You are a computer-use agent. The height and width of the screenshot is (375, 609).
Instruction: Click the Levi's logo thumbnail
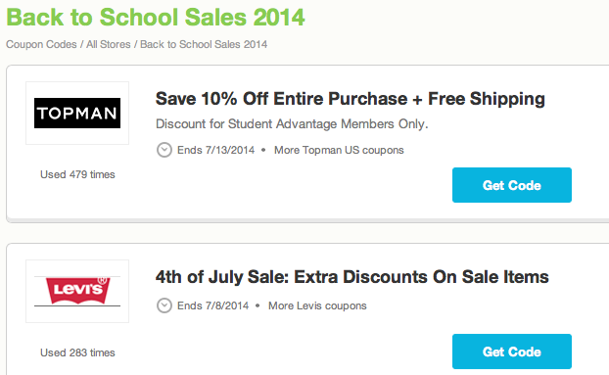coord(77,291)
